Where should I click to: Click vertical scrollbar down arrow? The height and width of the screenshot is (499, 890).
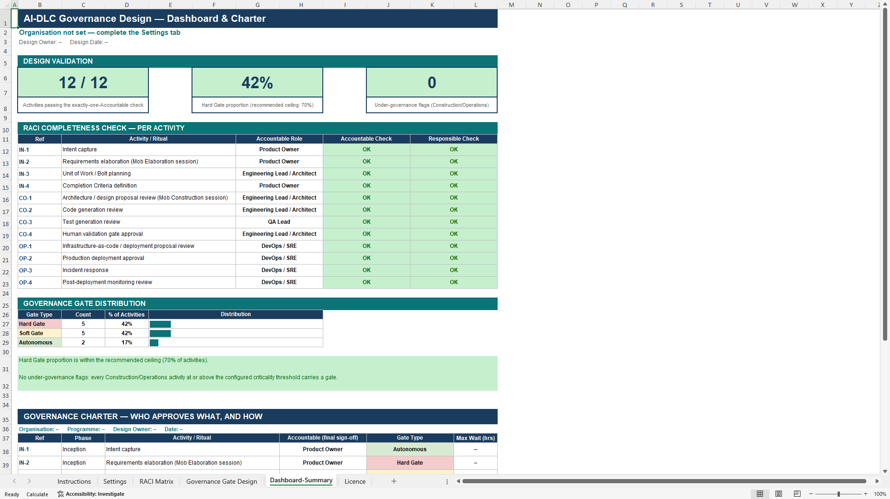pyautogui.click(x=885, y=471)
